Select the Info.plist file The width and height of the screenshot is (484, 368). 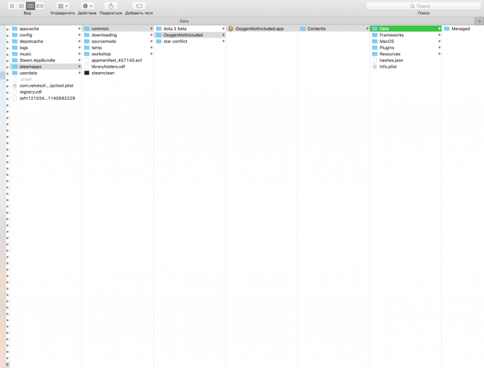point(388,67)
